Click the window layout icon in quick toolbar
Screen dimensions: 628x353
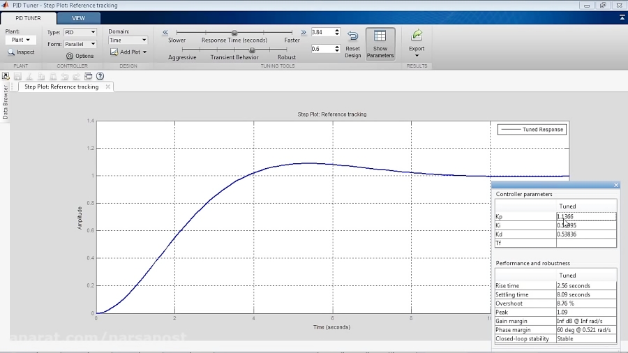[x=88, y=76]
